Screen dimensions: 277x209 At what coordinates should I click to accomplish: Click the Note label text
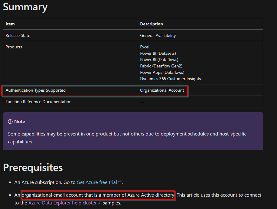[x=20, y=122]
